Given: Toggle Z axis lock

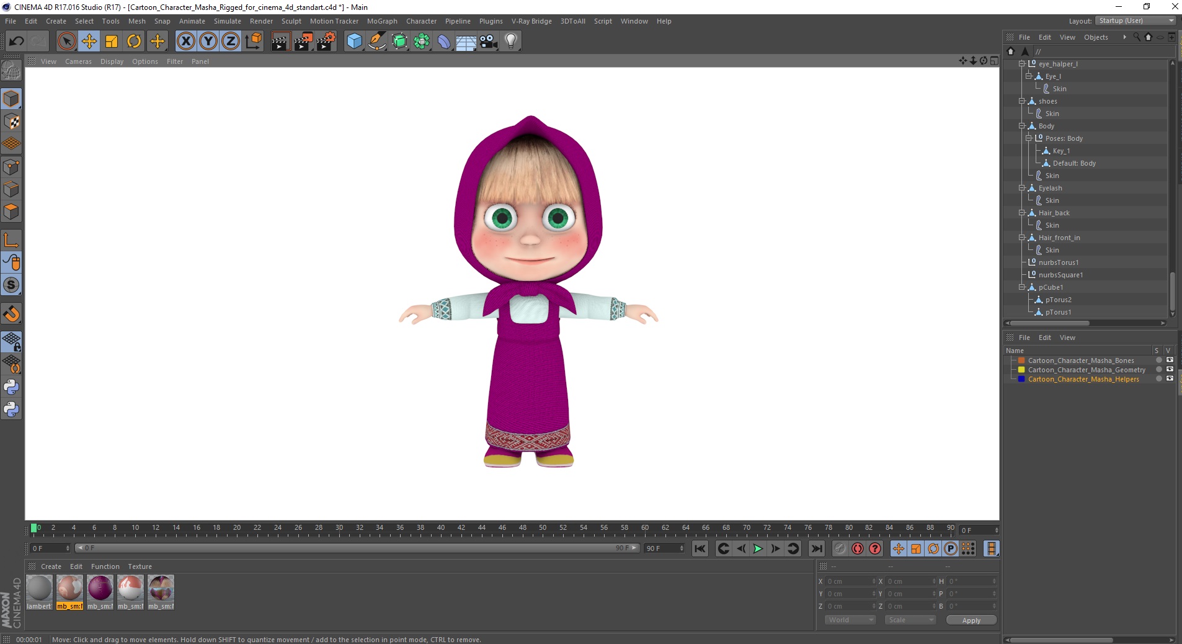Looking at the screenshot, I should coord(231,42).
